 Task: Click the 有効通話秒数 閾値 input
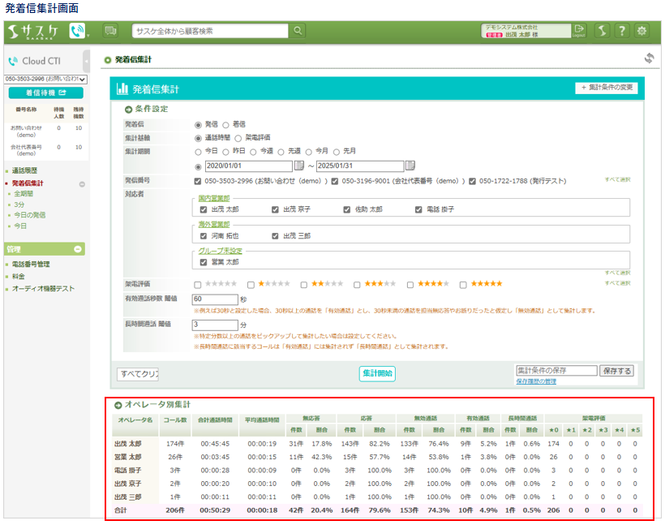tap(215, 299)
